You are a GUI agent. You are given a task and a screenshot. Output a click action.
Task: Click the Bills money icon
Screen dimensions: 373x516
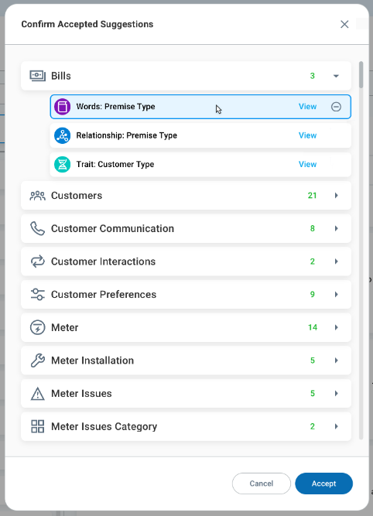pos(37,76)
